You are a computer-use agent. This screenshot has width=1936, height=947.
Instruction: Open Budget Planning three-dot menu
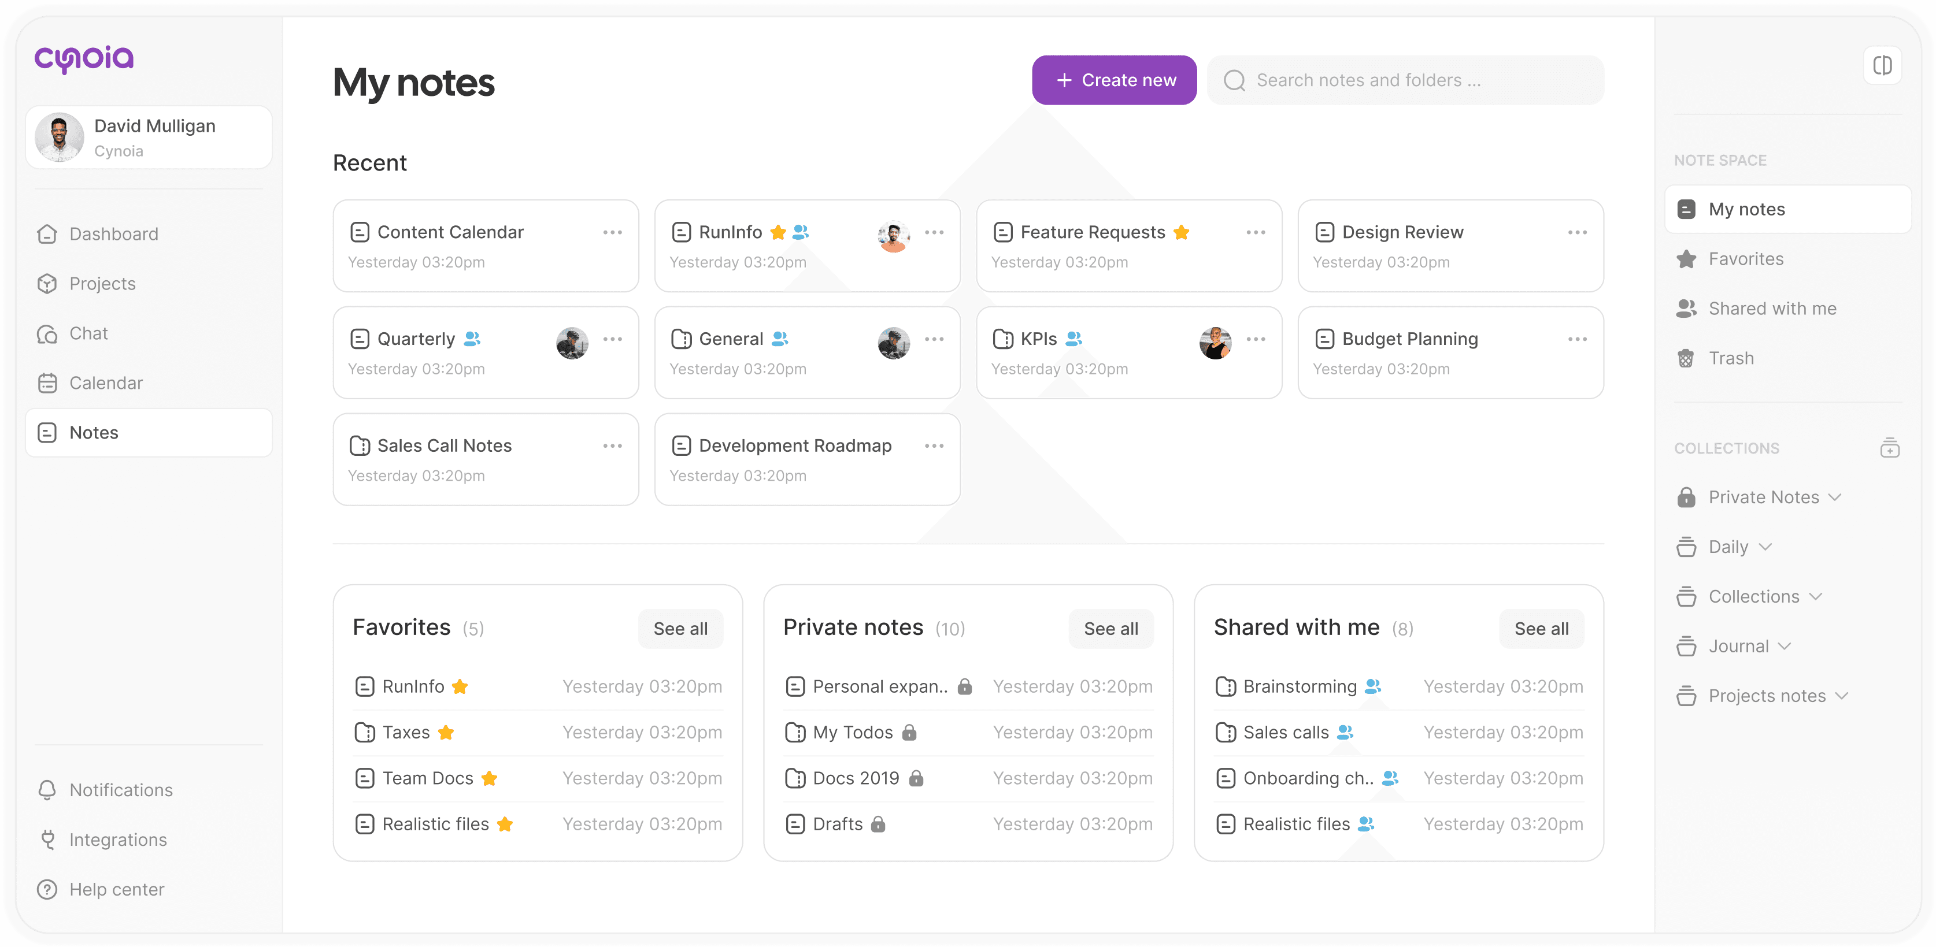[x=1578, y=339]
